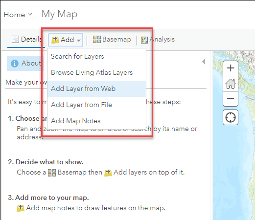Click the Add layer icon in toolbar
The width and height of the screenshot is (255, 220).
pos(55,40)
